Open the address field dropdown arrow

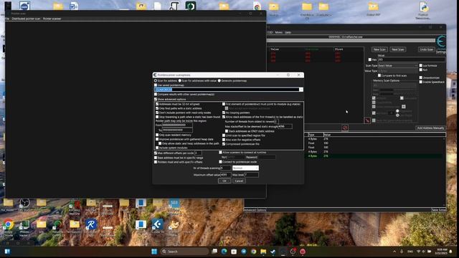(301, 90)
